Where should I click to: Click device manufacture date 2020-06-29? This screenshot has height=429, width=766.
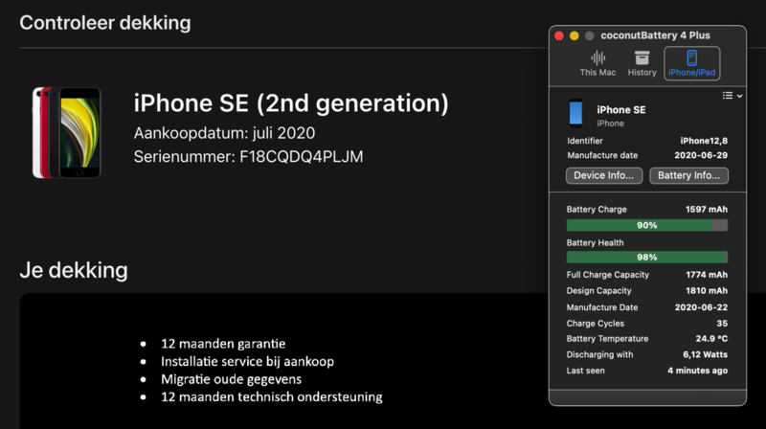[701, 155]
